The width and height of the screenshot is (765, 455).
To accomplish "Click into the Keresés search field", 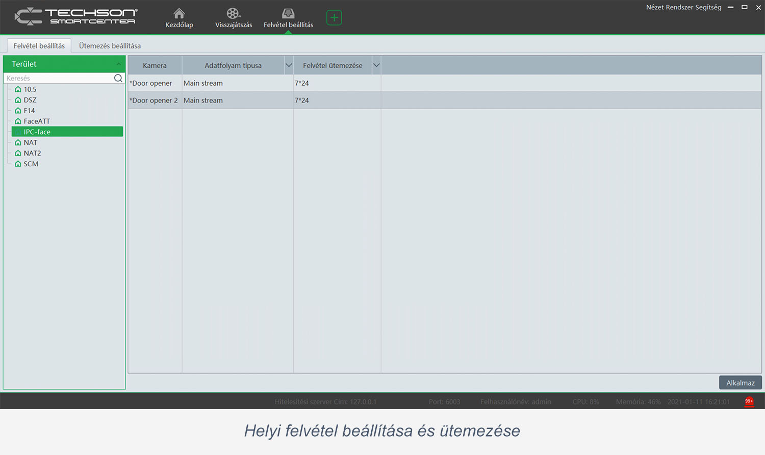I will coord(59,78).
